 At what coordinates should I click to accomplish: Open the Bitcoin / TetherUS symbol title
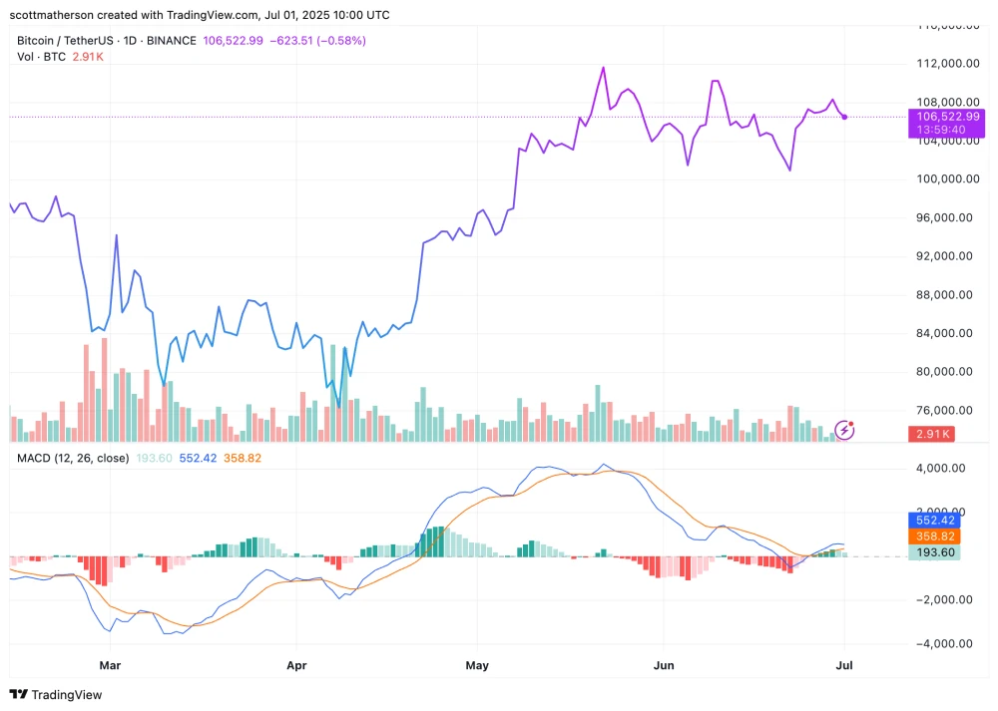65,41
